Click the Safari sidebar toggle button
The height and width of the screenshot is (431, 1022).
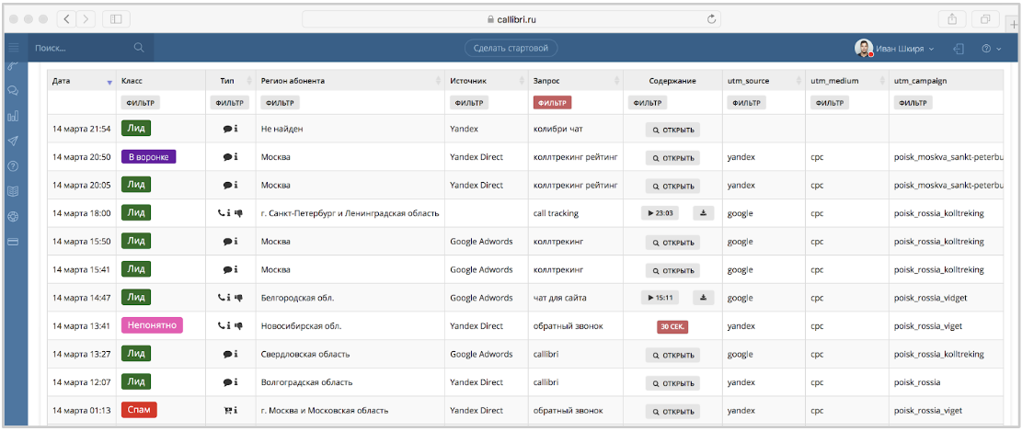[116, 19]
